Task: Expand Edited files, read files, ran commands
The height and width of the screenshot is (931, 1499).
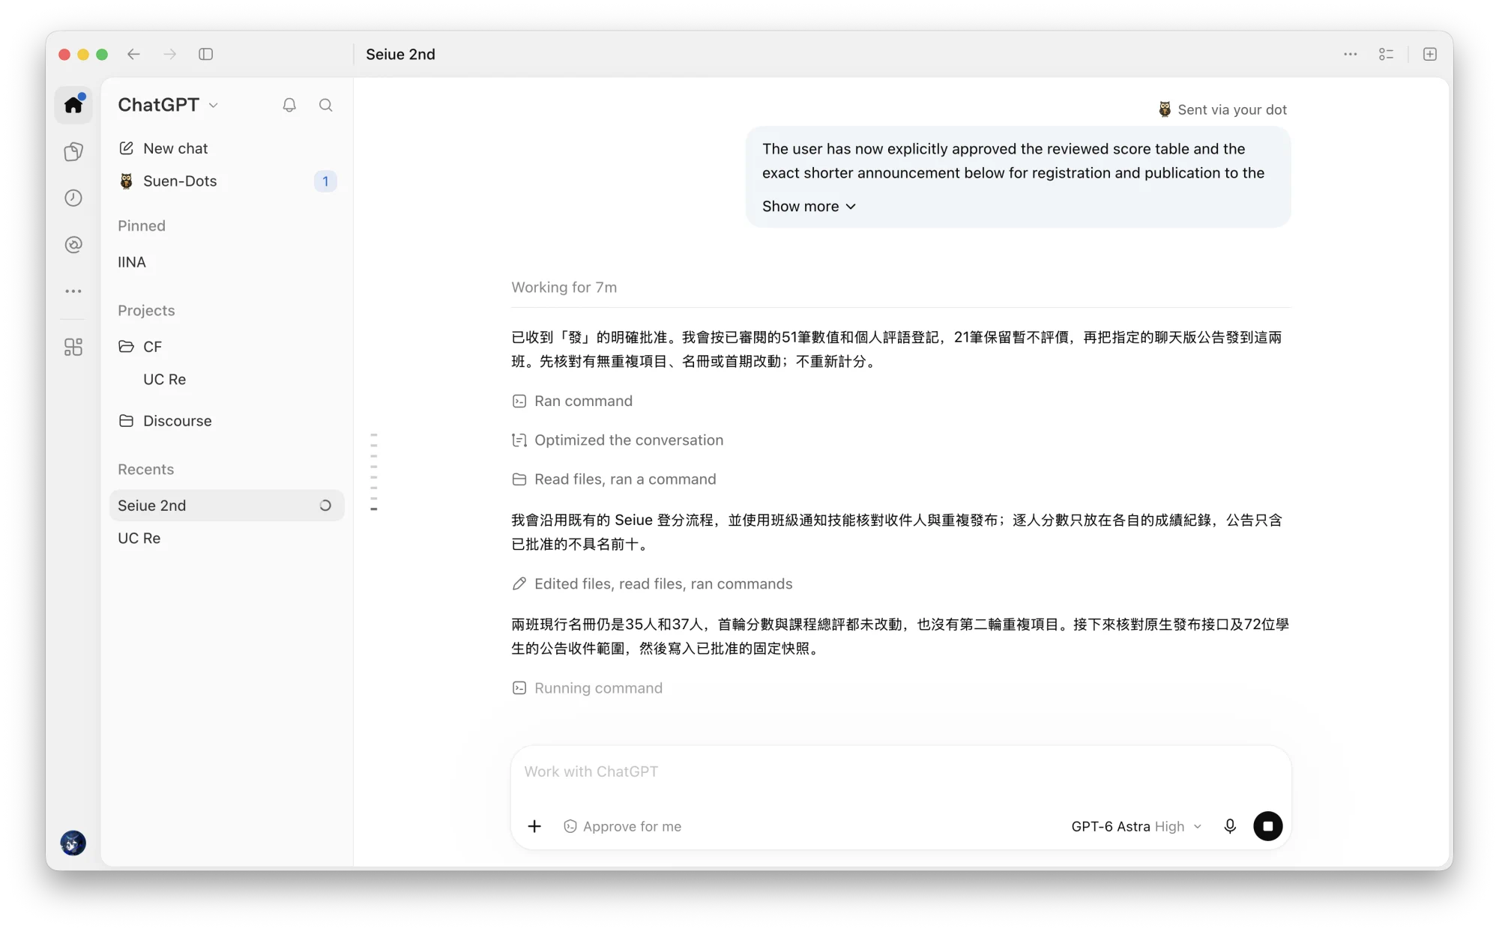Action: [652, 583]
